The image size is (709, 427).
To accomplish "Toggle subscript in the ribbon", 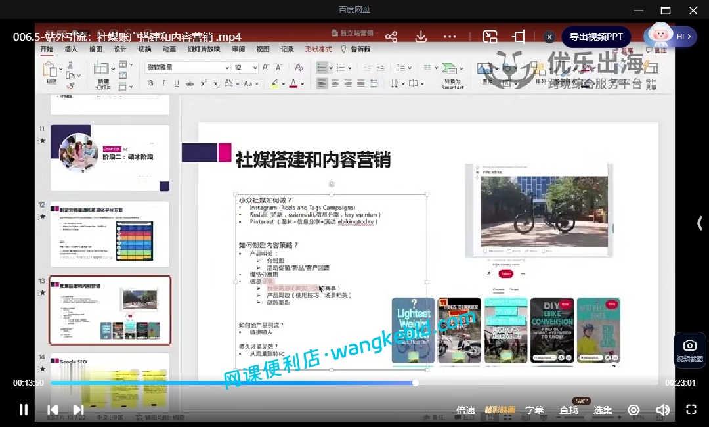I will [x=216, y=83].
